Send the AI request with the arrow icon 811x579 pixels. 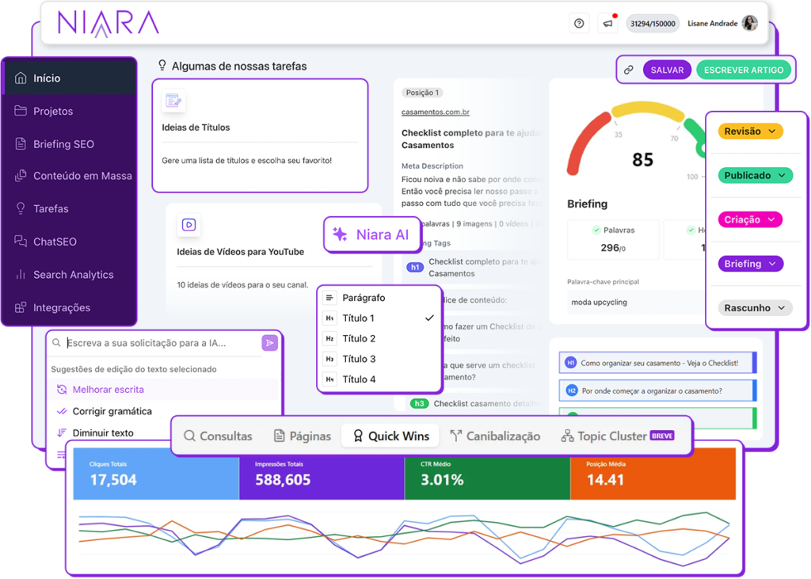(269, 342)
